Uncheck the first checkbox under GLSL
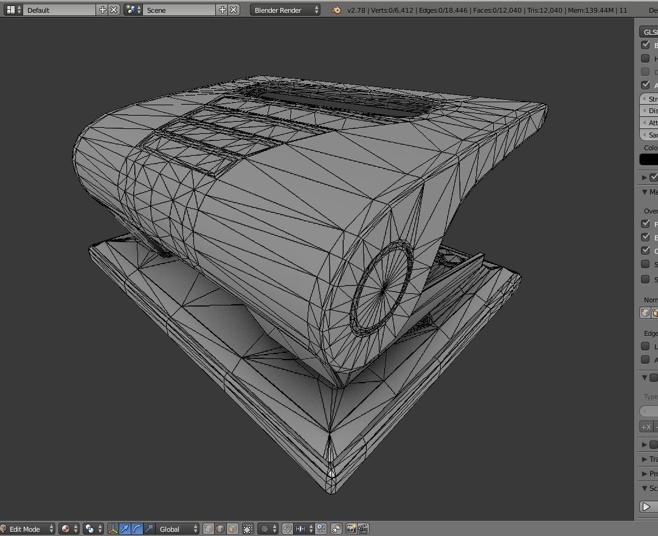The image size is (658, 536). (645, 45)
